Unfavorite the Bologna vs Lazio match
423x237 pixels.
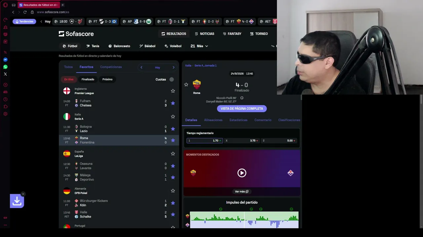point(173,129)
